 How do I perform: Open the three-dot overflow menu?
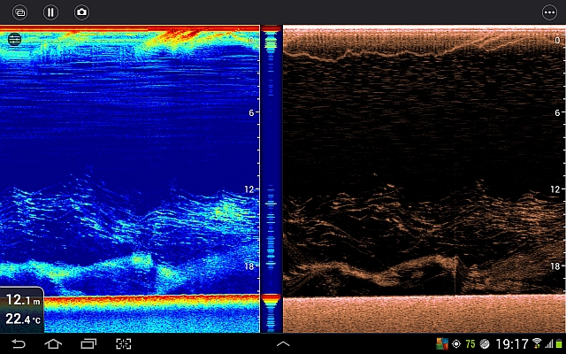tap(548, 12)
